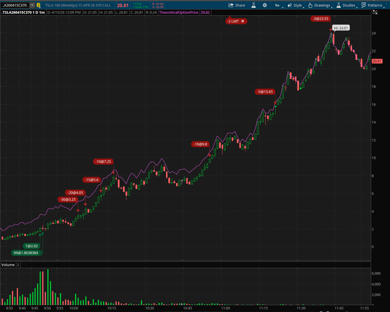This screenshot has width=390, height=312.
Task: Select the 1@2.02 buy trade marker
Action: tap(32, 246)
